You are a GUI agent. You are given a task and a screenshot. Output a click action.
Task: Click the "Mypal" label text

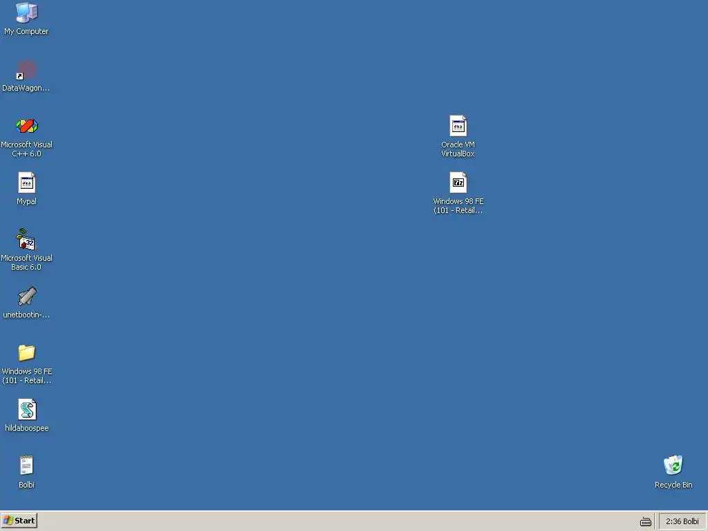[27, 201]
